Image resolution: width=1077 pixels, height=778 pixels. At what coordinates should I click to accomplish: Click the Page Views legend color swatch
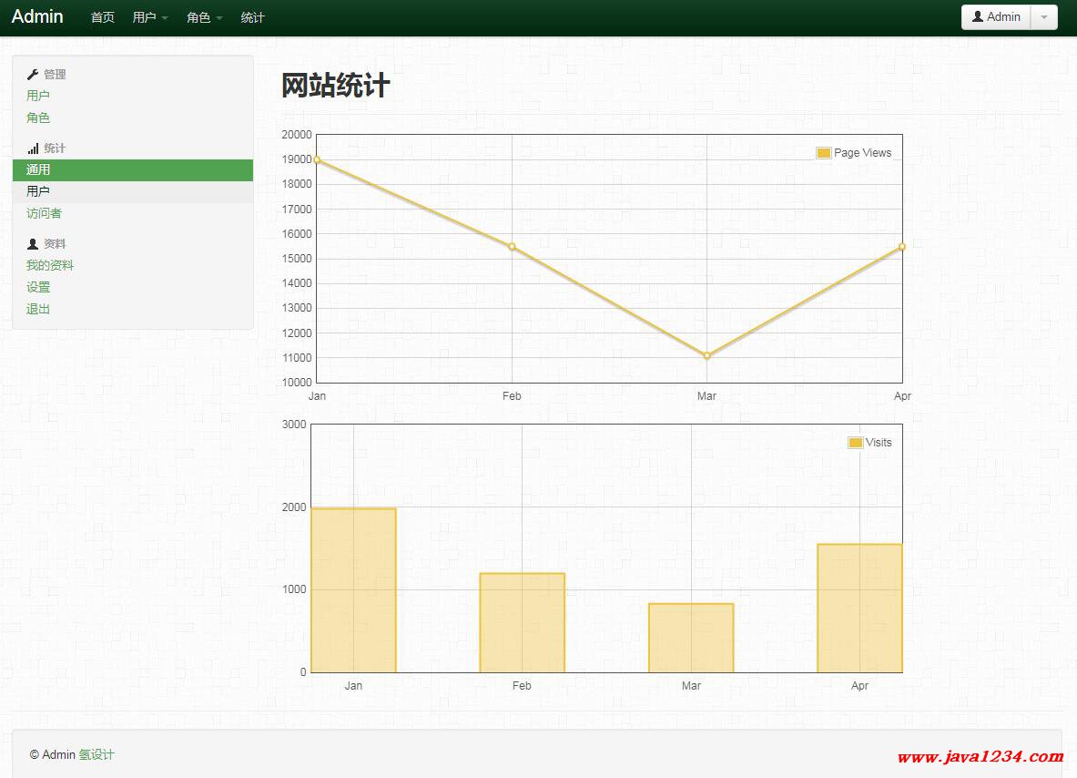824,153
